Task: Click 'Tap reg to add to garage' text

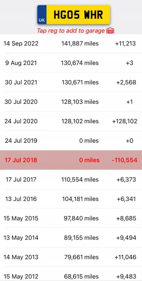Action: click(x=71, y=31)
